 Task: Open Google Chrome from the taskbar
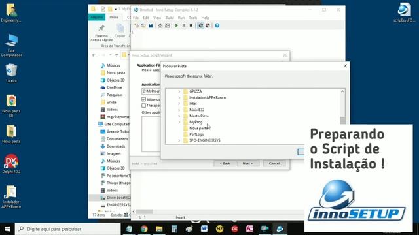pos(144,229)
